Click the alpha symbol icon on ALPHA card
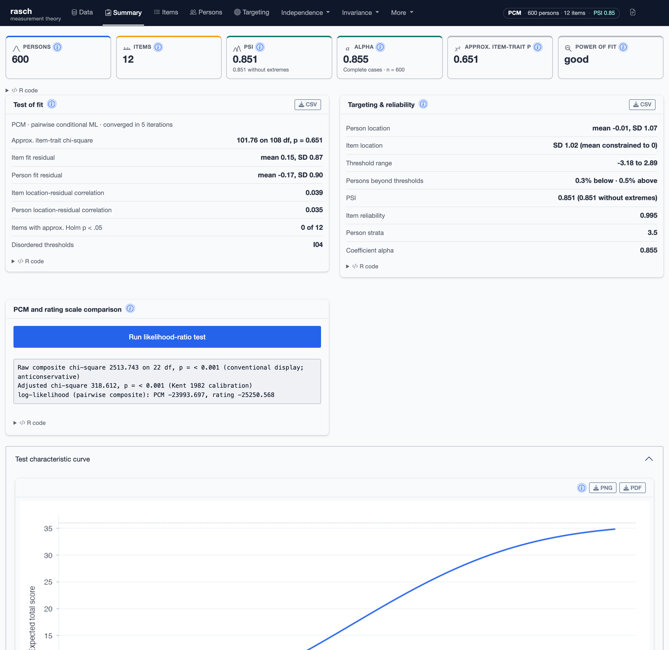The width and height of the screenshot is (669, 650). click(x=348, y=48)
